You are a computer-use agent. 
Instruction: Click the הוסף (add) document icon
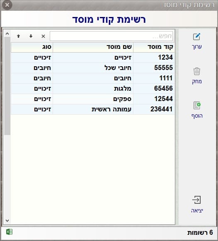[197, 105]
